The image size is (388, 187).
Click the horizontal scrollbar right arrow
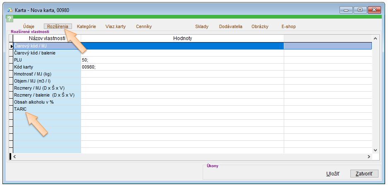(x=369, y=157)
